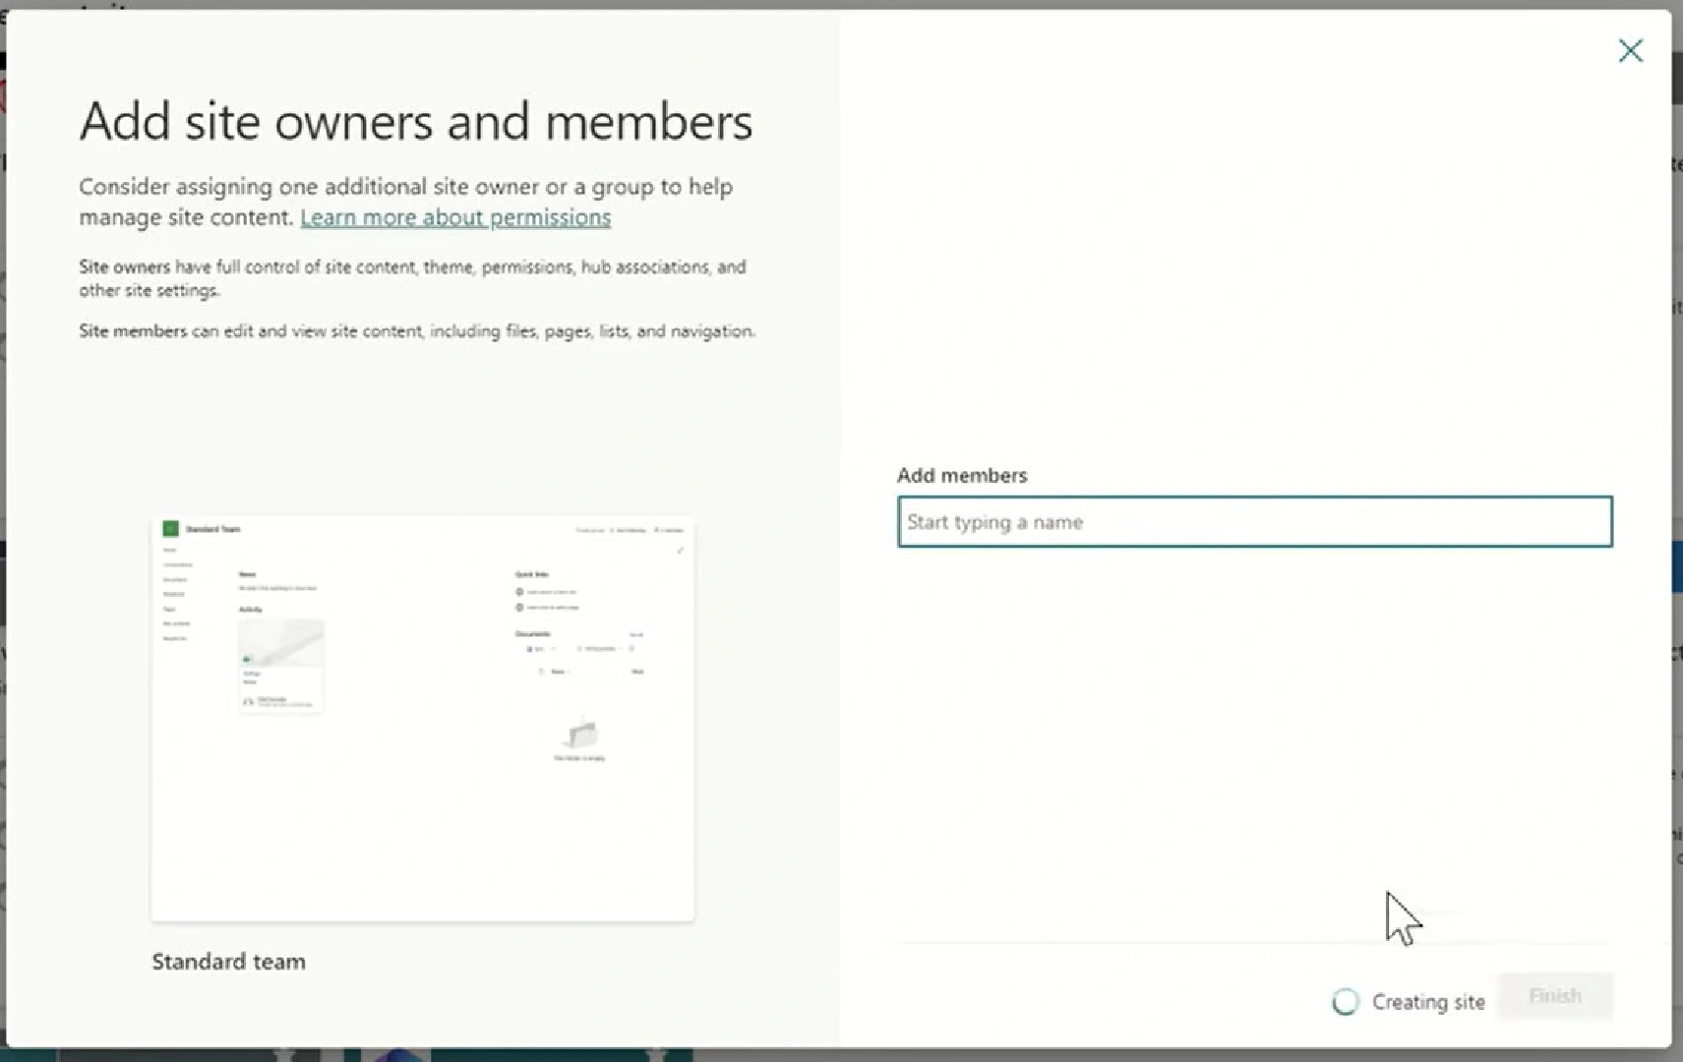Click the Finish button
1683x1062 pixels.
[1554, 996]
